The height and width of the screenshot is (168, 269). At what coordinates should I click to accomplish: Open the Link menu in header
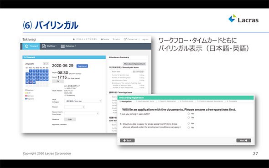tap(116, 39)
